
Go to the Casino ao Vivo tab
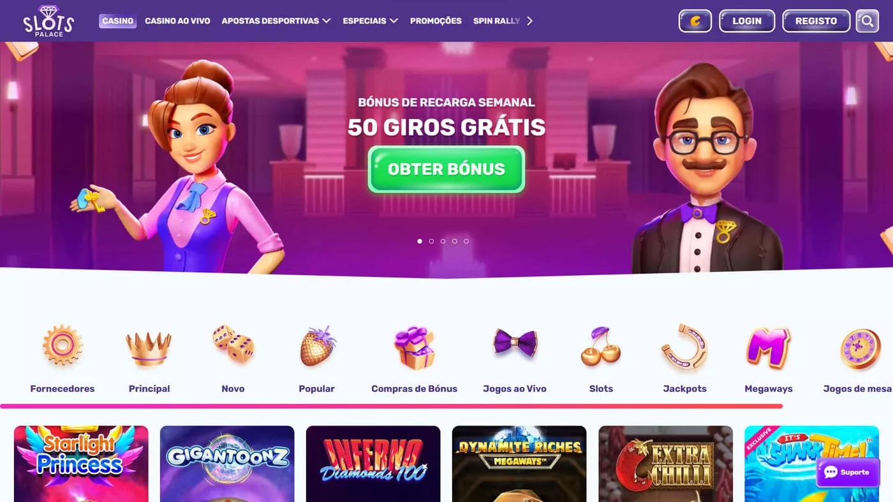177,21
